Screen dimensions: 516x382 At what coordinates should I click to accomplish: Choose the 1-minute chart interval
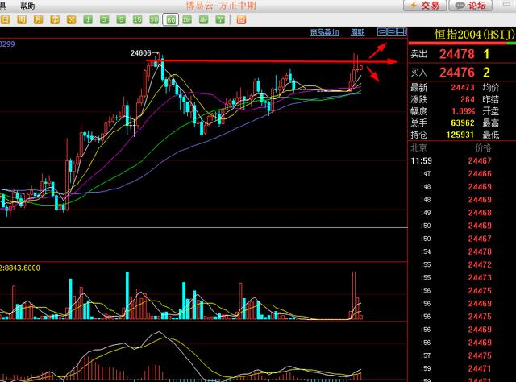88,19
